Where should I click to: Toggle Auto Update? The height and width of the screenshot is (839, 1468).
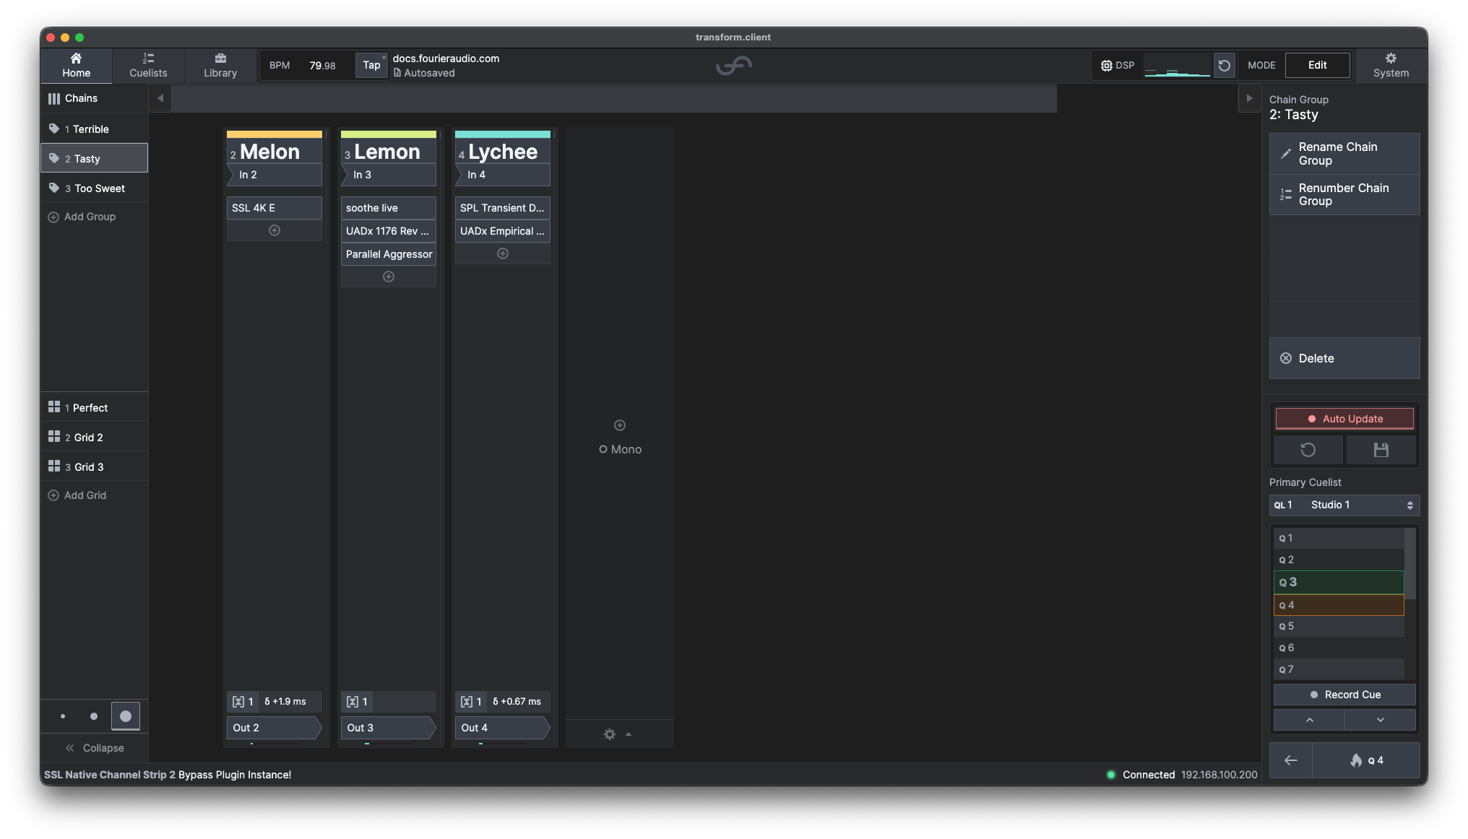[x=1344, y=419]
